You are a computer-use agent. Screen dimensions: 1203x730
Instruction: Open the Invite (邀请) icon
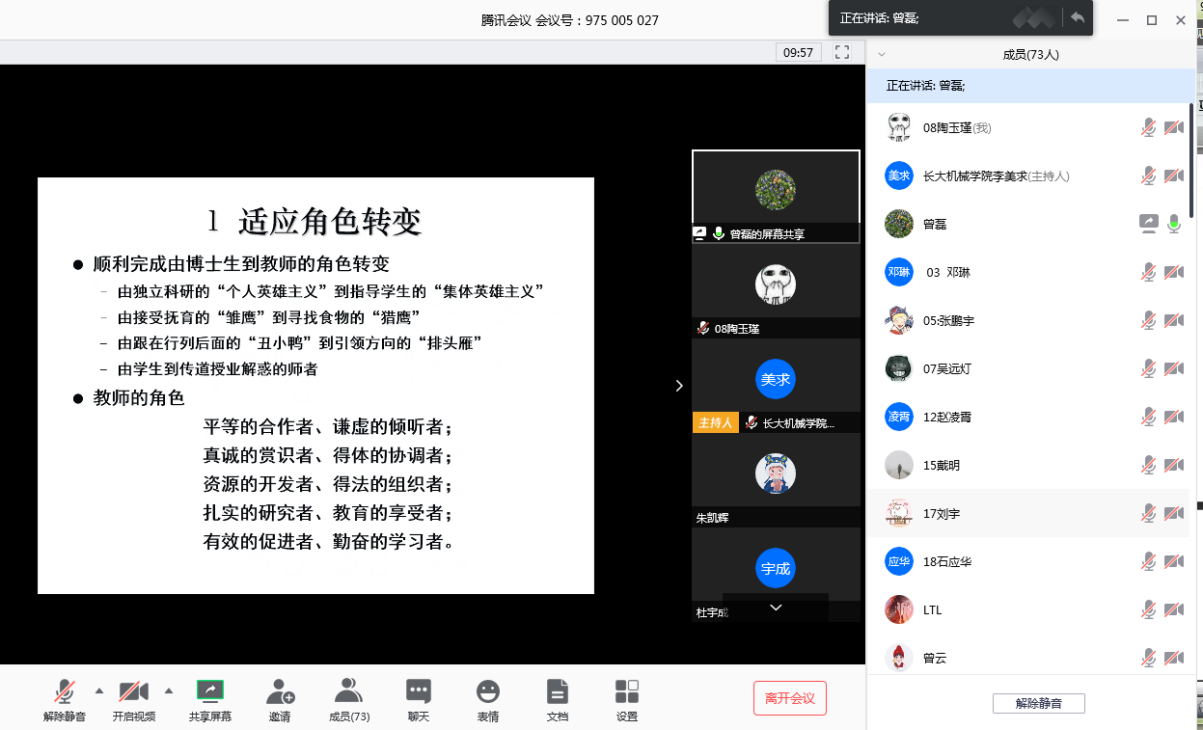click(x=280, y=691)
